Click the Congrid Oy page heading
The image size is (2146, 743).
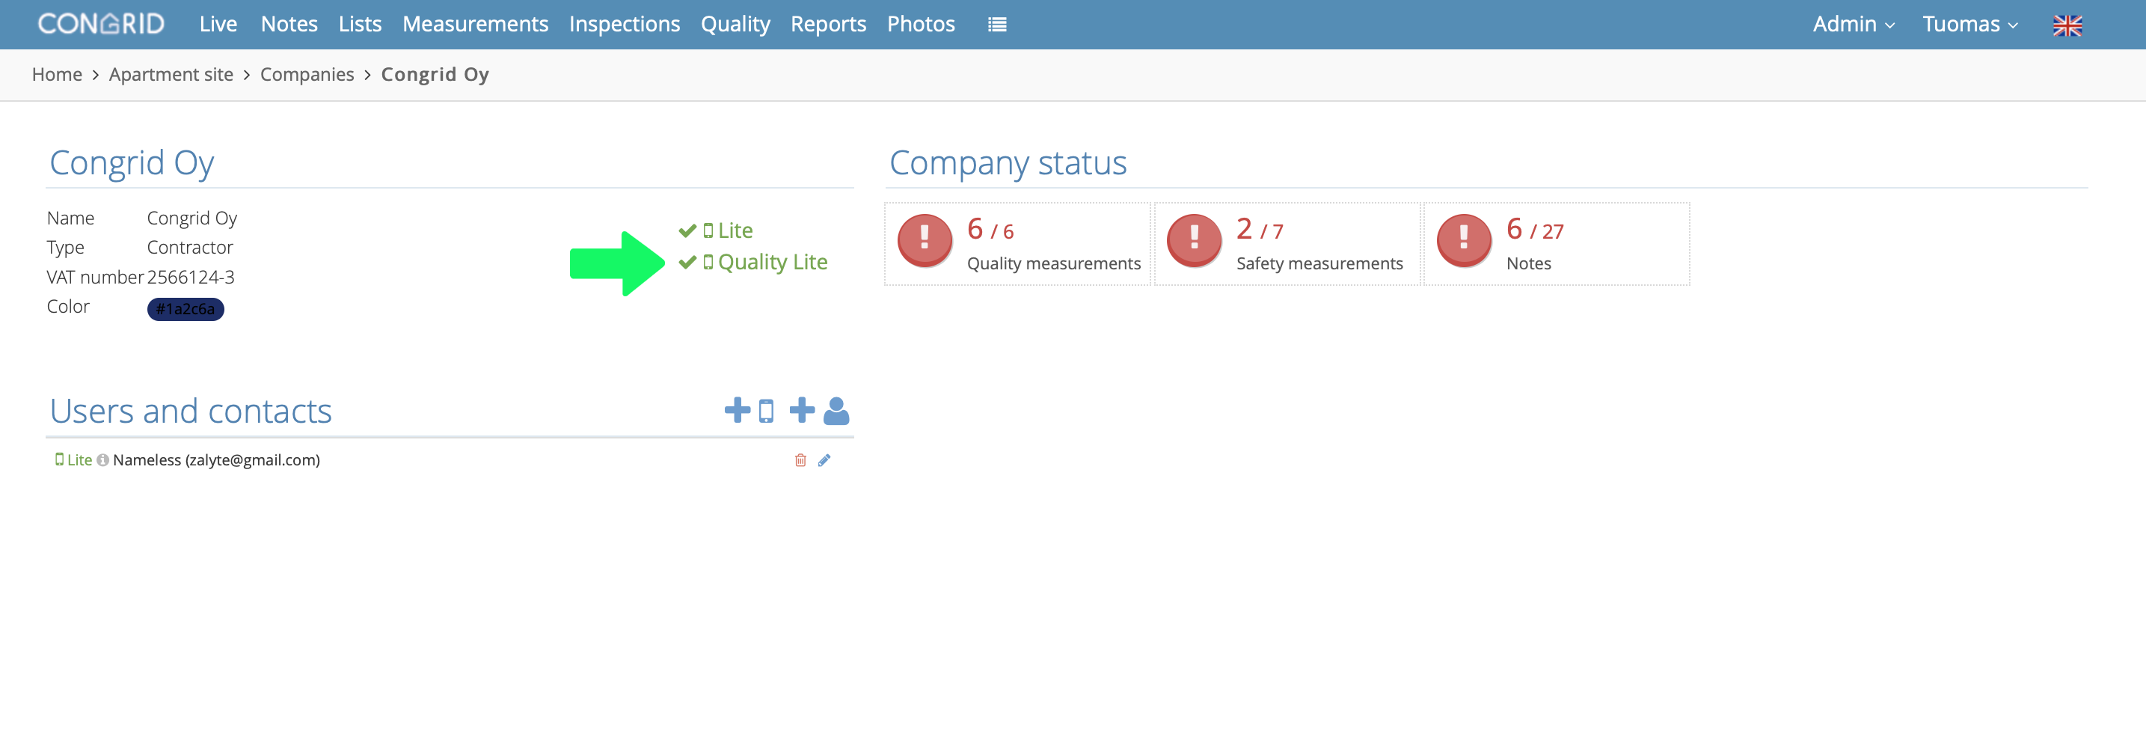tap(132, 163)
